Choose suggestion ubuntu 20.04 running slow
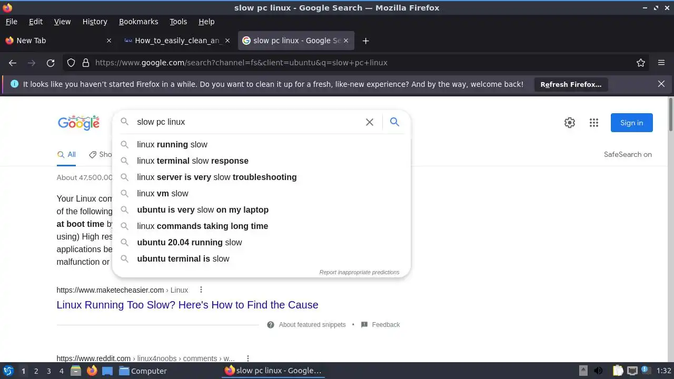The height and width of the screenshot is (379, 674). [261, 242]
